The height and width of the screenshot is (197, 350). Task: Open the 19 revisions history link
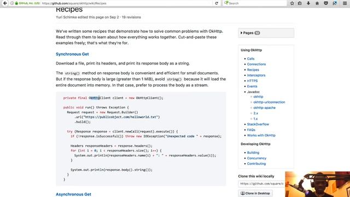(131, 17)
